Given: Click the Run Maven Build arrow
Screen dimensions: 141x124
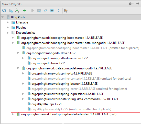Looking at the screenshot, I should [33, 10].
